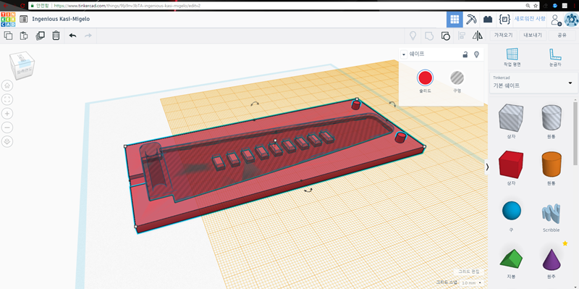This screenshot has width=579, height=289.
Task: Pick the striped hole box shape
Action: pyautogui.click(x=511, y=117)
